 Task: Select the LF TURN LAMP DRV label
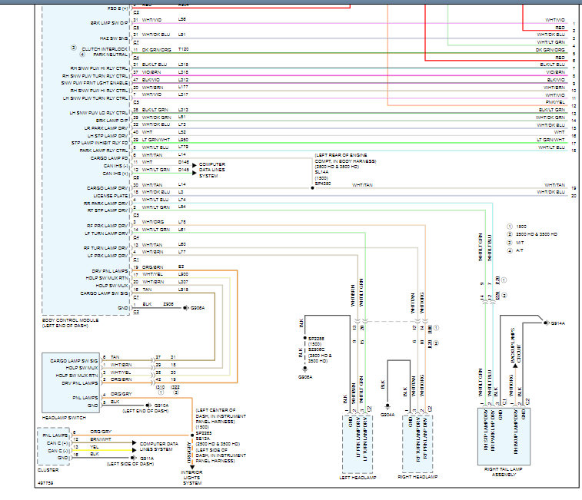(x=106, y=233)
